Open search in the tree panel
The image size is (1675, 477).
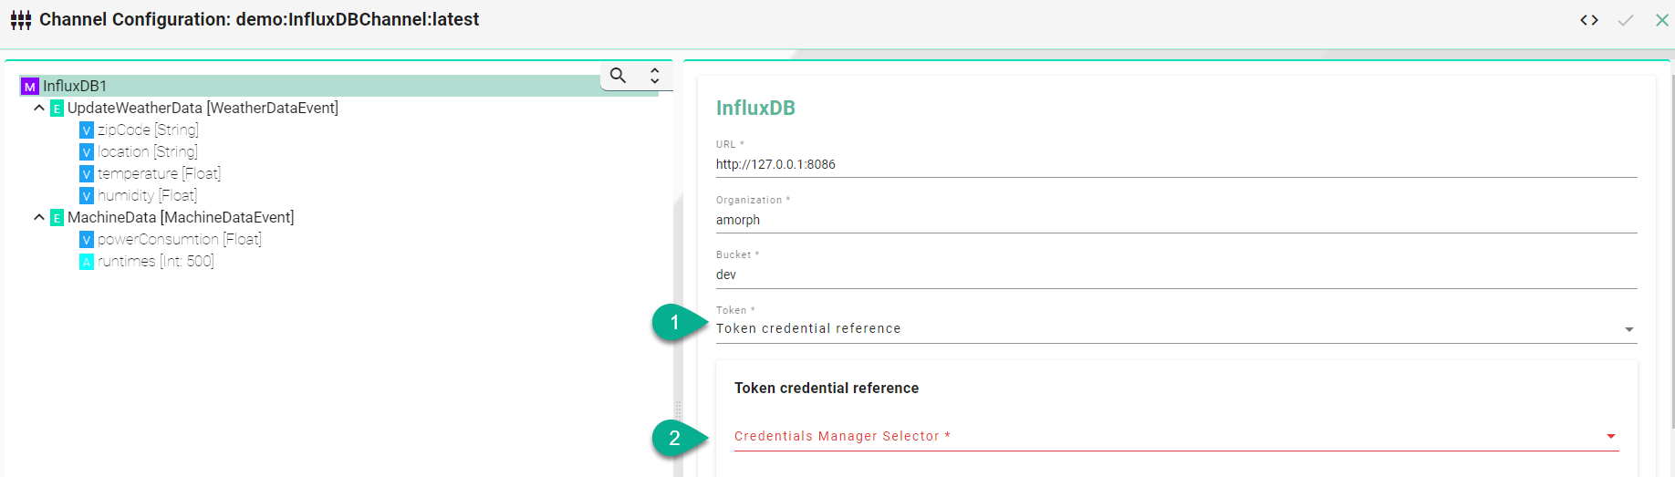tap(619, 76)
